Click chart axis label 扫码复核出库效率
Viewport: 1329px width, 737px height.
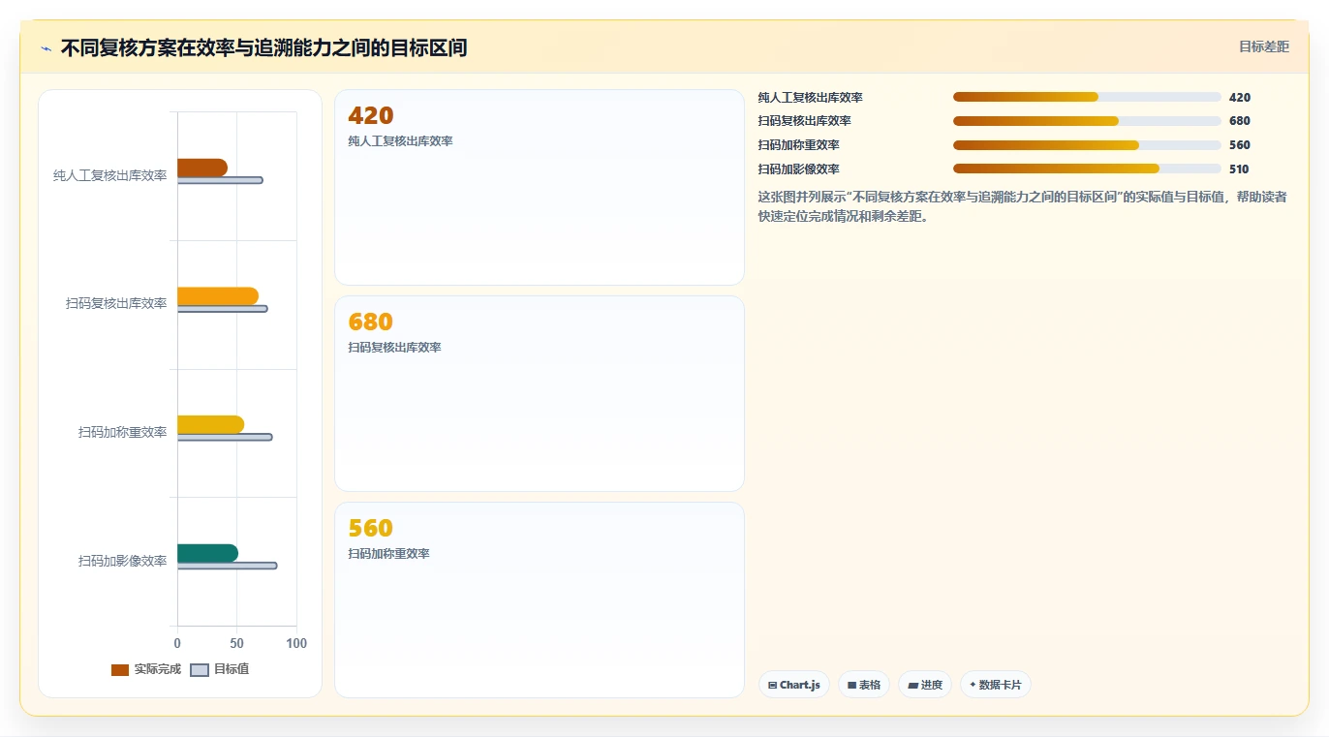116,304
